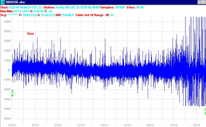
Task: Click the 28:54 time axis label
Action: click(x=196, y=125)
